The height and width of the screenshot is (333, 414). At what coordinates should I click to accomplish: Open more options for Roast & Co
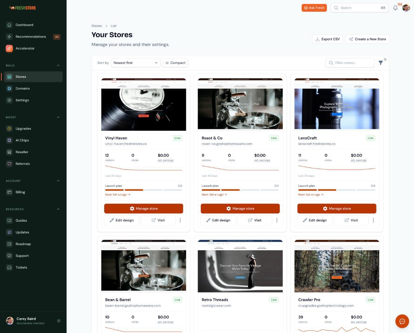(x=277, y=220)
